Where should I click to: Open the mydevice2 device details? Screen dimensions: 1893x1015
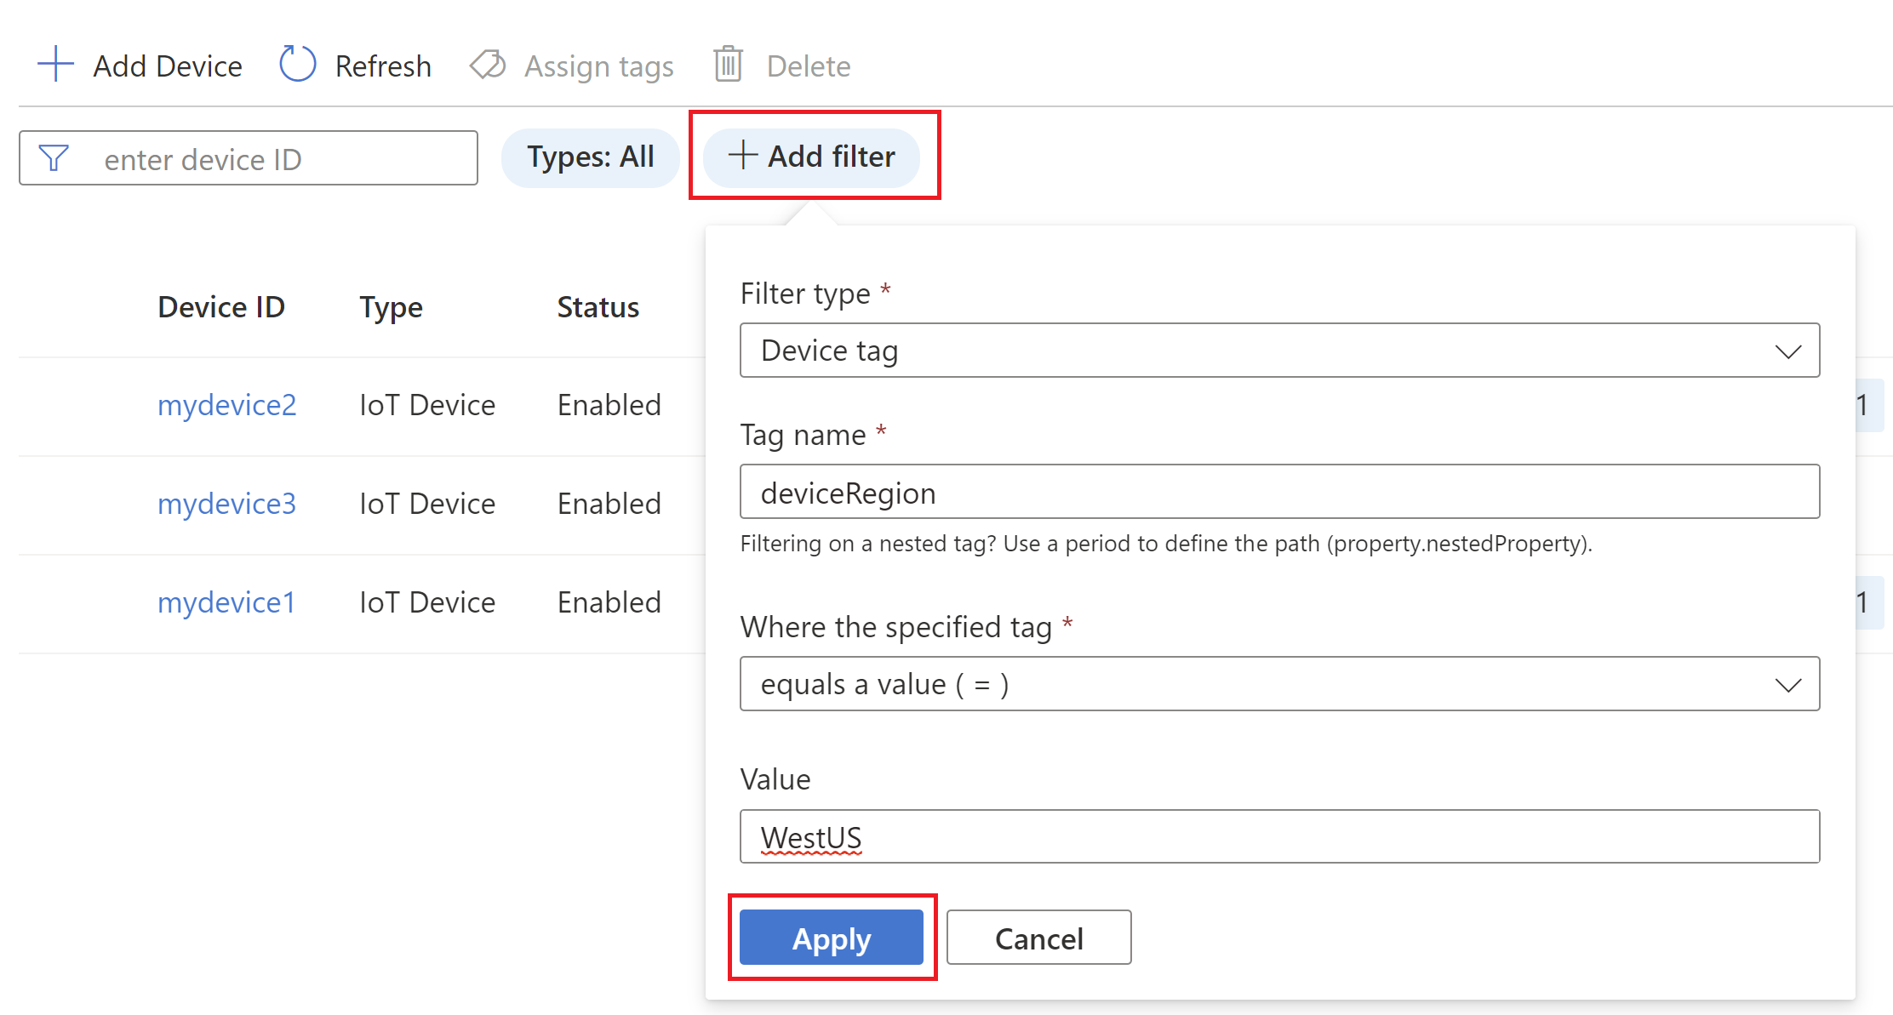click(226, 405)
